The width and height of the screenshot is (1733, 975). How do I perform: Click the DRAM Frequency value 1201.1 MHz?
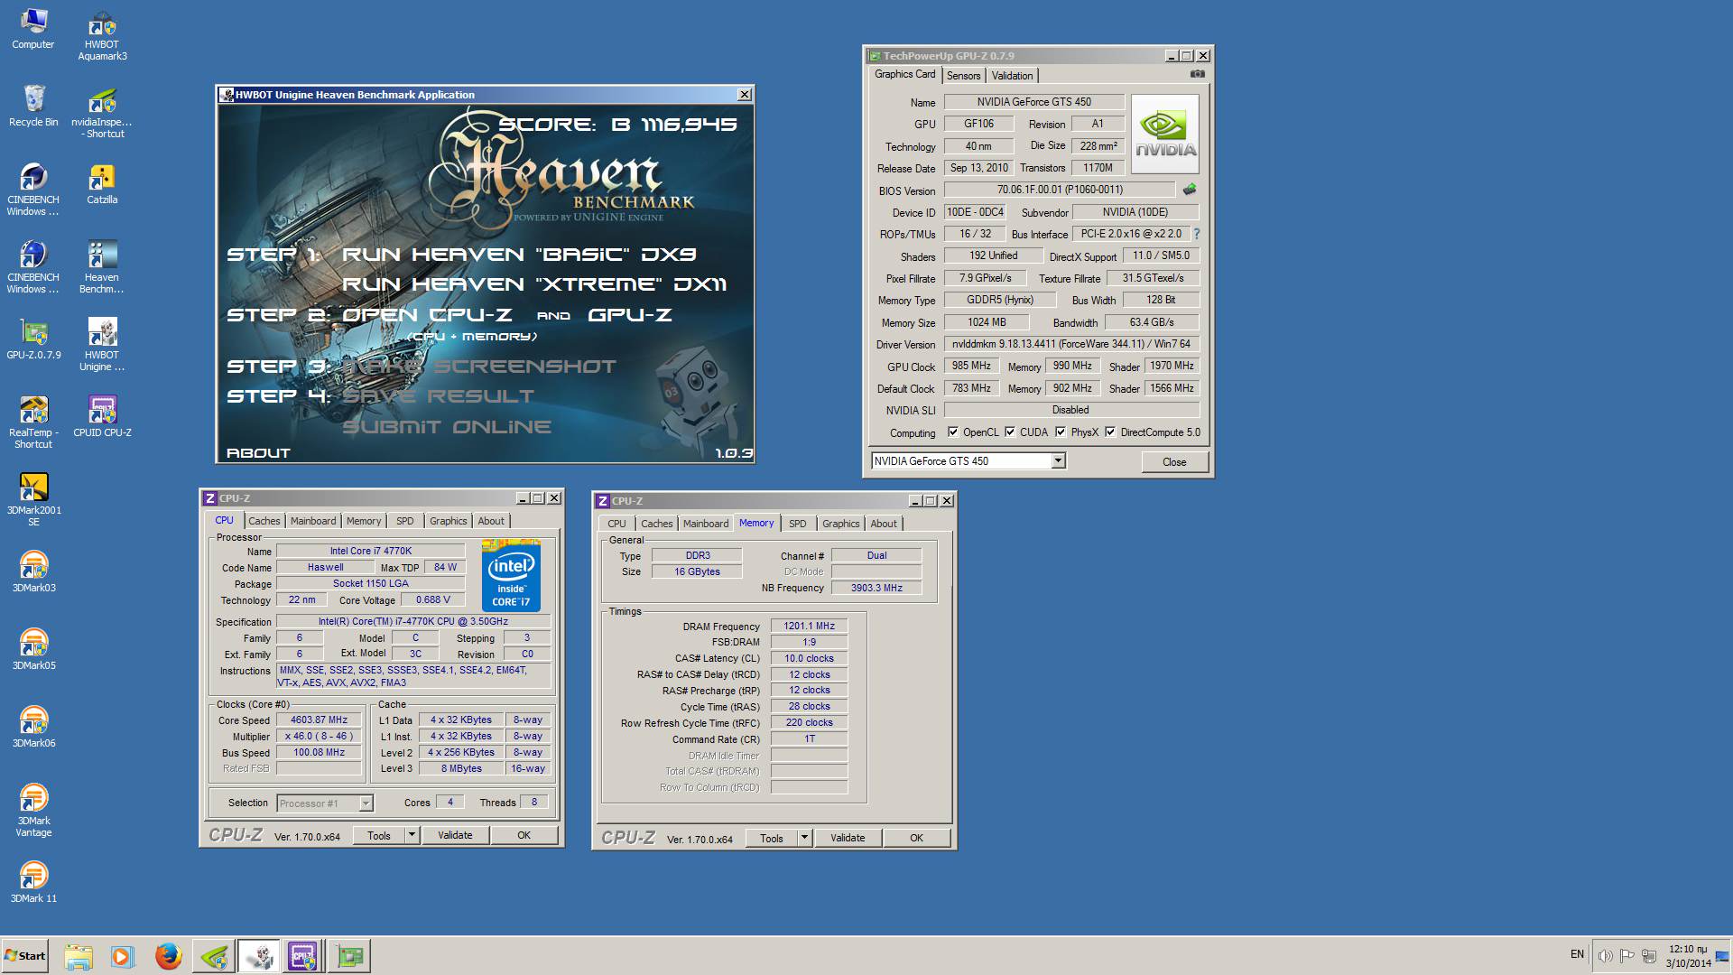(x=809, y=626)
